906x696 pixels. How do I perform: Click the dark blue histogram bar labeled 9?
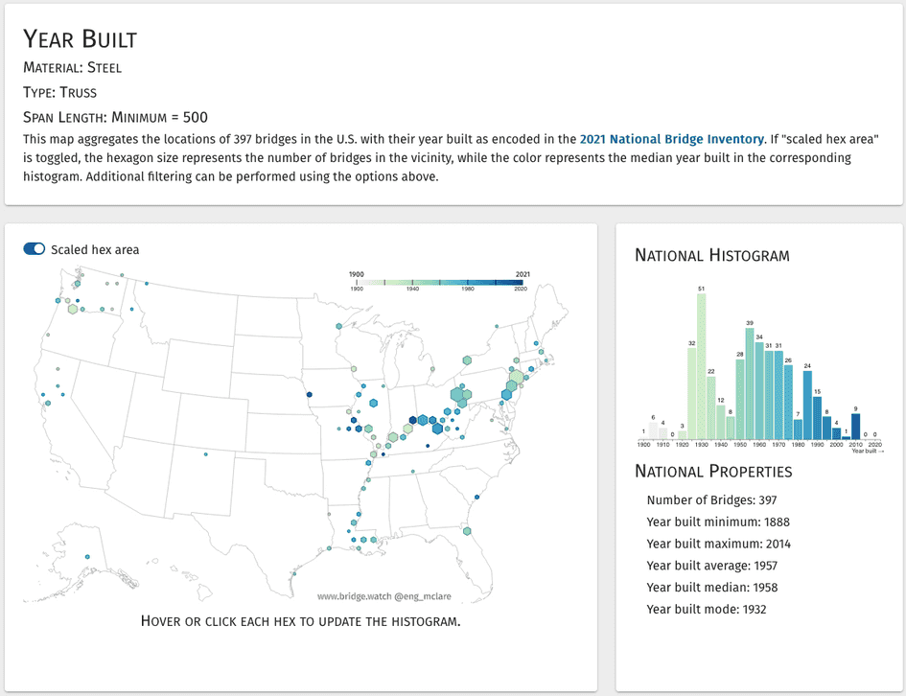855,426
